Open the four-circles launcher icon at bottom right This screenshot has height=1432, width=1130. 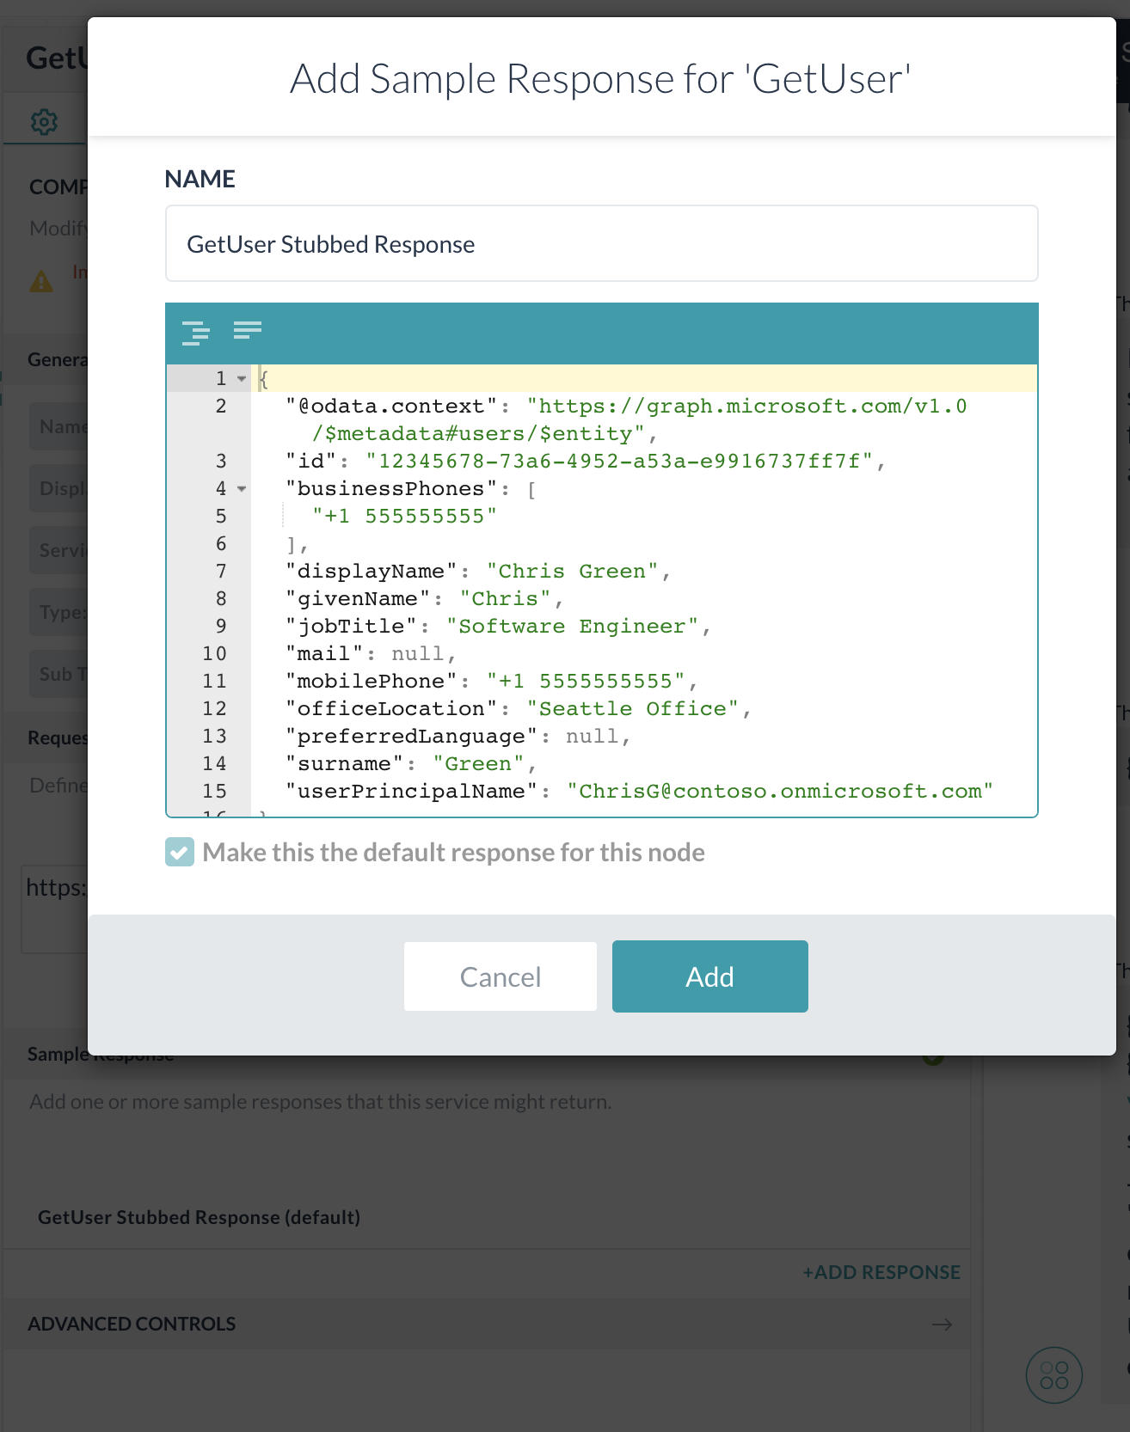(x=1054, y=1374)
